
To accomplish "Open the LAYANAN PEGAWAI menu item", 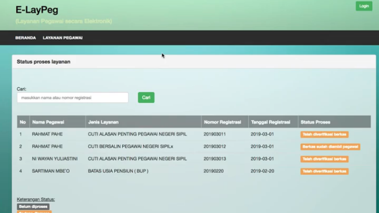I will point(62,38).
